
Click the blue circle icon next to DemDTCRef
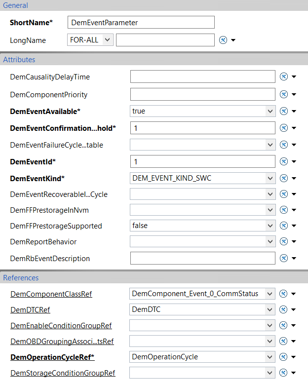(x=283, y=309)
